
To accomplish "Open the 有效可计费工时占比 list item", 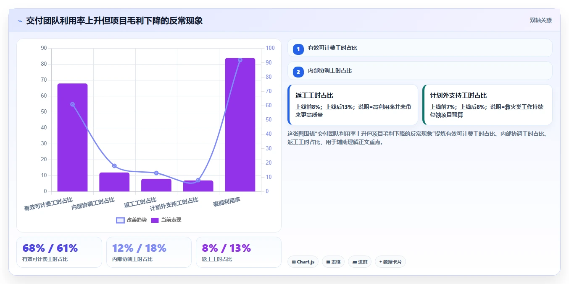I will 420,48.
